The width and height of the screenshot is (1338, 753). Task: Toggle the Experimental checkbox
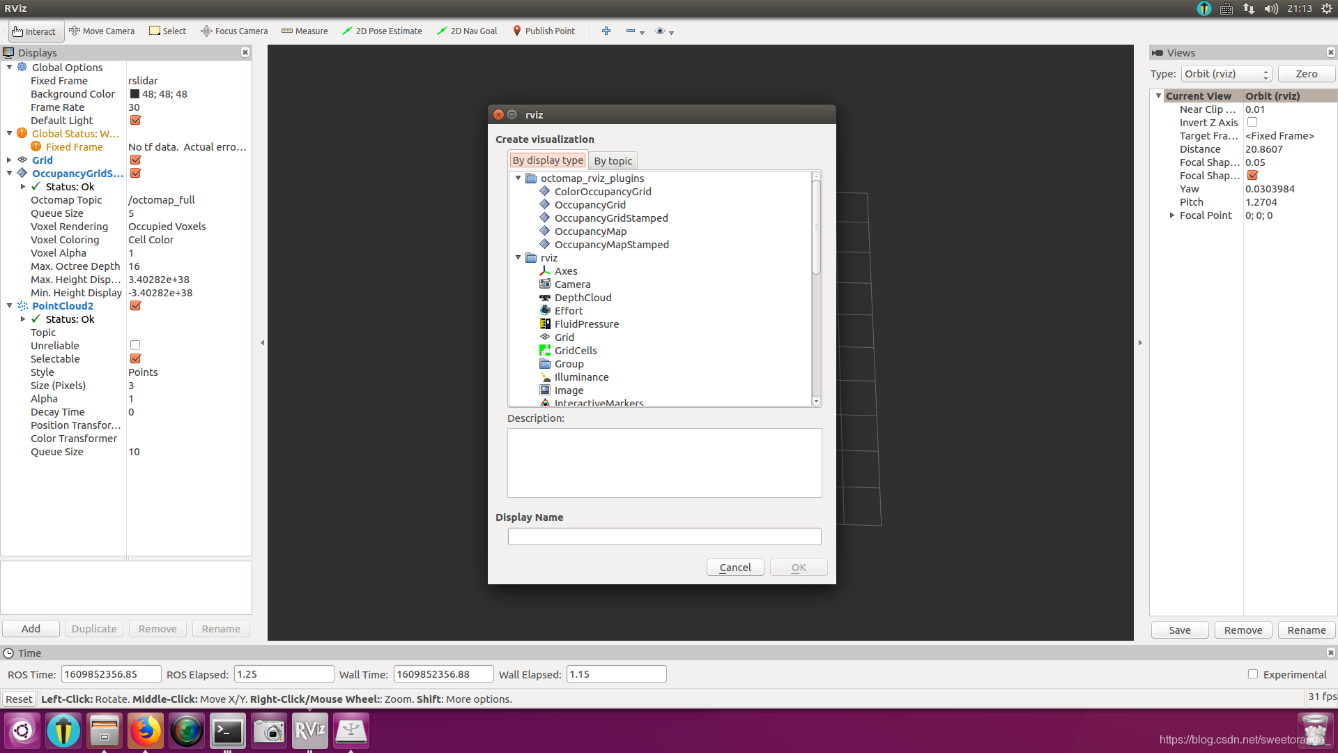1253,674
